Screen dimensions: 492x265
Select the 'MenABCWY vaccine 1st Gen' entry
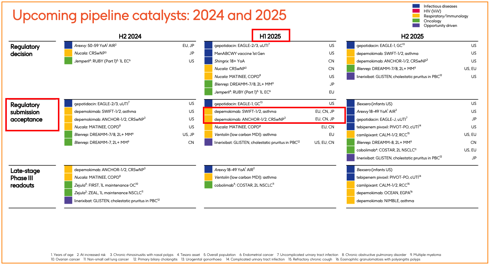(x=240, y=53)
